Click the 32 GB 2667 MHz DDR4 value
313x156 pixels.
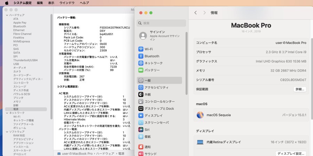tap(288, 71)
